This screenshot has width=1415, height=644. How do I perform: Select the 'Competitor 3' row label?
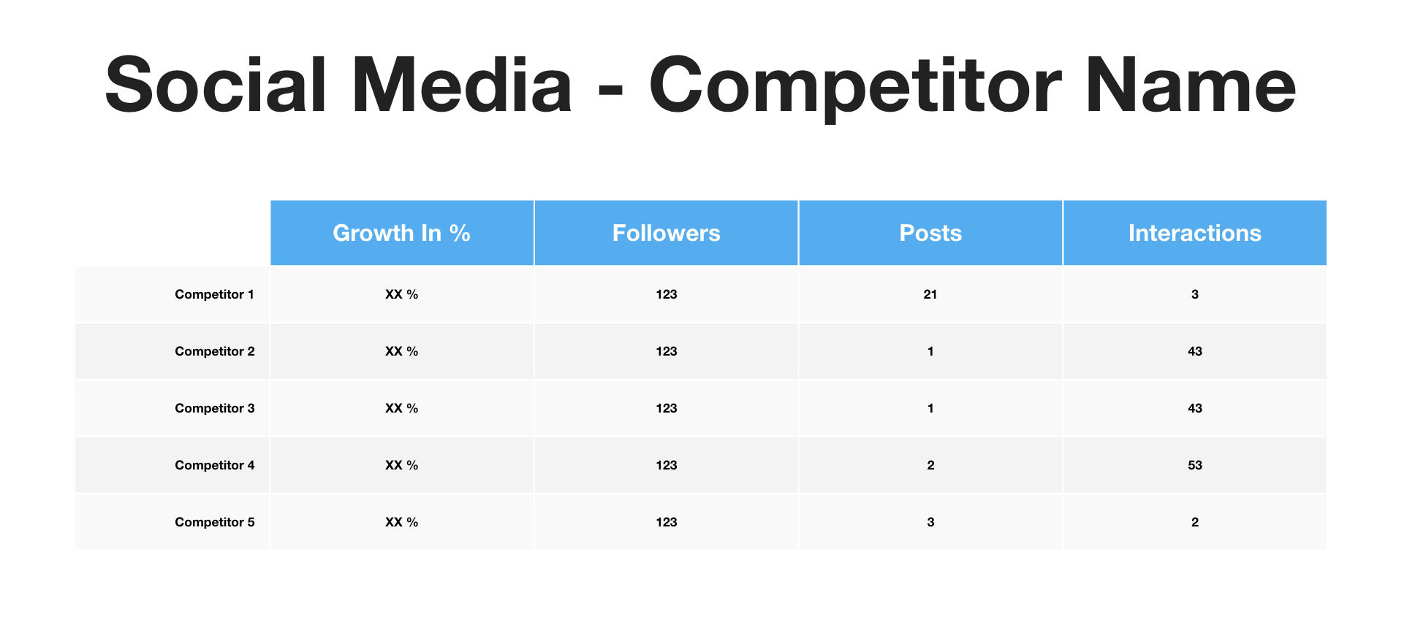tap(215, 408)
